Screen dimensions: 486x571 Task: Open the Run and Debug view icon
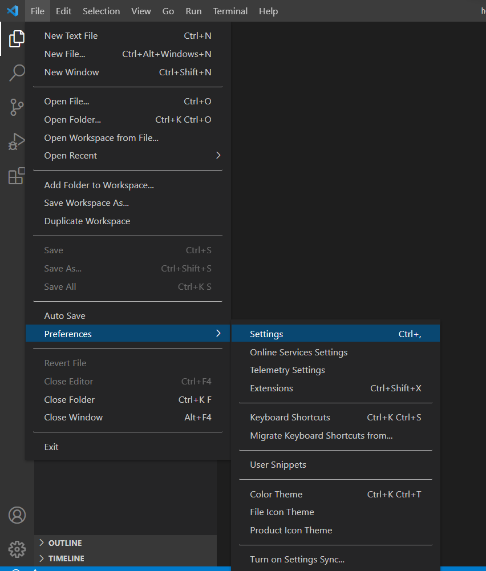pos(17,141)
